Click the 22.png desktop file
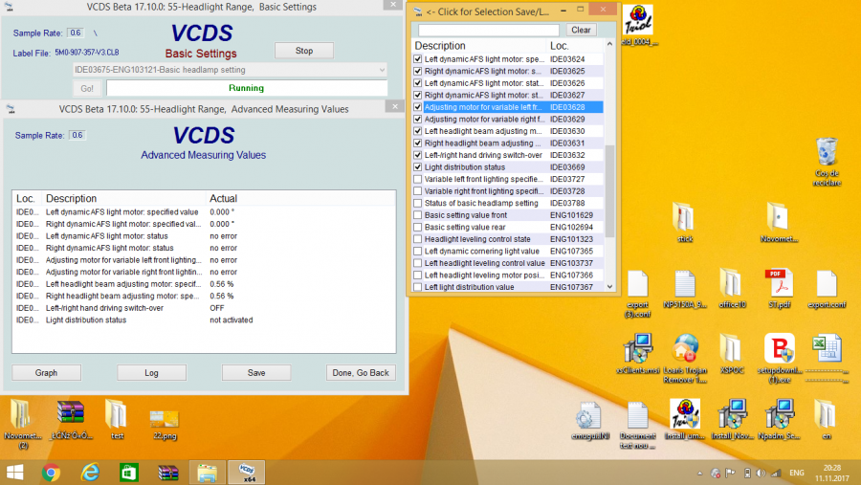Viewport: 861px width, 485px height. click(x=165, y=416)
